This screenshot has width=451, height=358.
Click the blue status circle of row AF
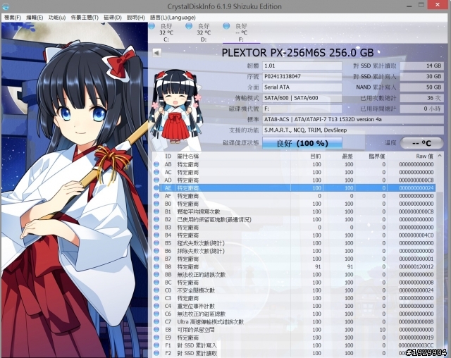click(x=156, y=196)
